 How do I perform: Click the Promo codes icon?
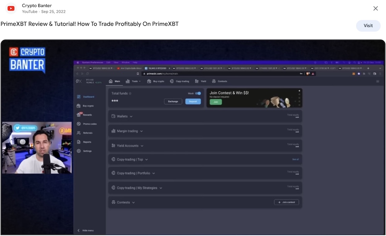click(x=78, y=124)
